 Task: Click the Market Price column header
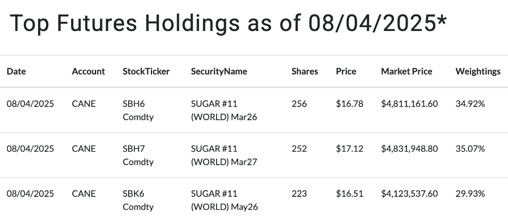[x=407, y=71]
